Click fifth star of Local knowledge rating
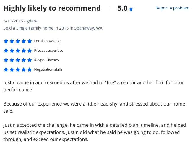Screen dimensions: 193x146 [30, 41]
